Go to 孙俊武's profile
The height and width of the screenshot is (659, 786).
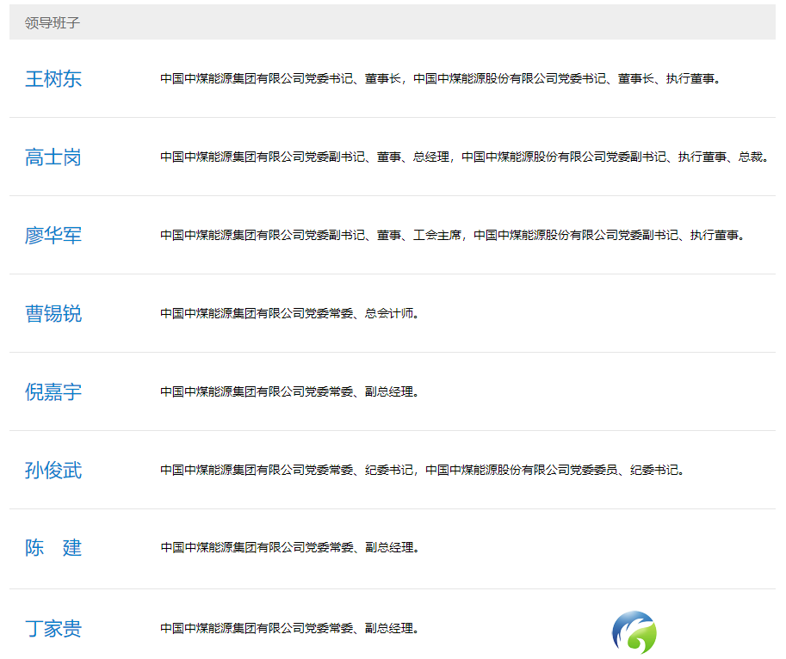pos(53,471)
